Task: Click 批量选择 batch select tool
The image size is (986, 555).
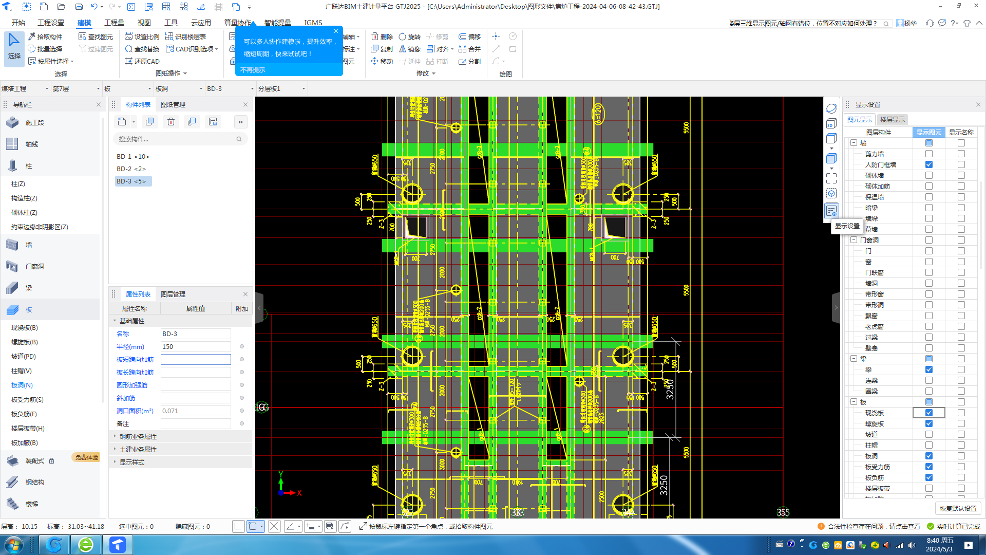Action: pos(45,49)
